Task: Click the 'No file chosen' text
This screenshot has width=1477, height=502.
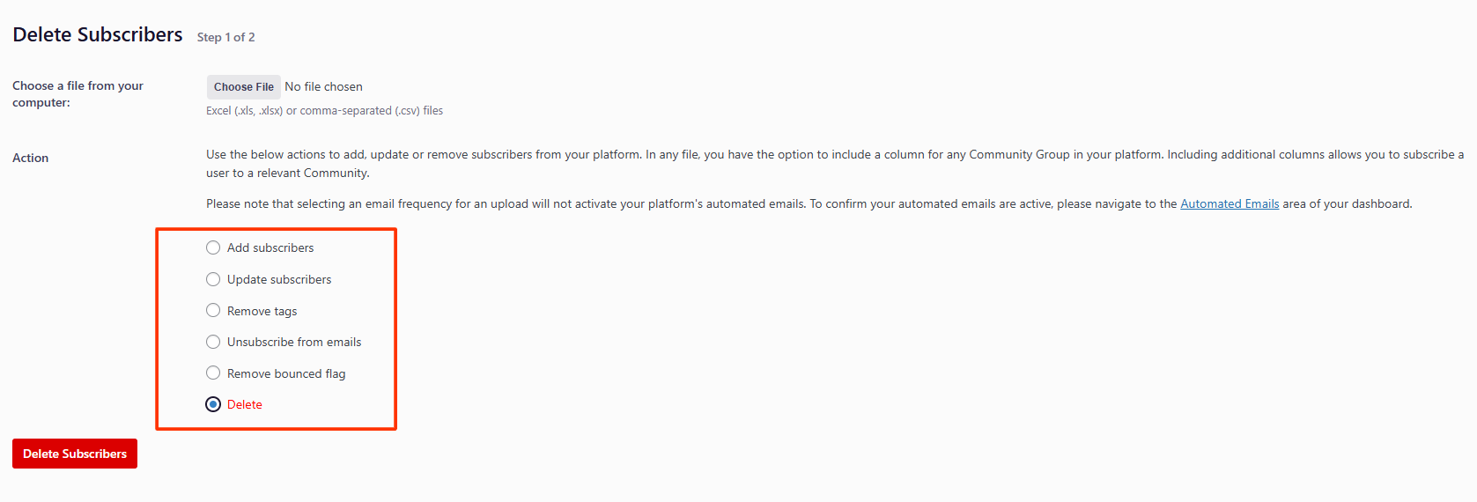Action: pos(323,86)
